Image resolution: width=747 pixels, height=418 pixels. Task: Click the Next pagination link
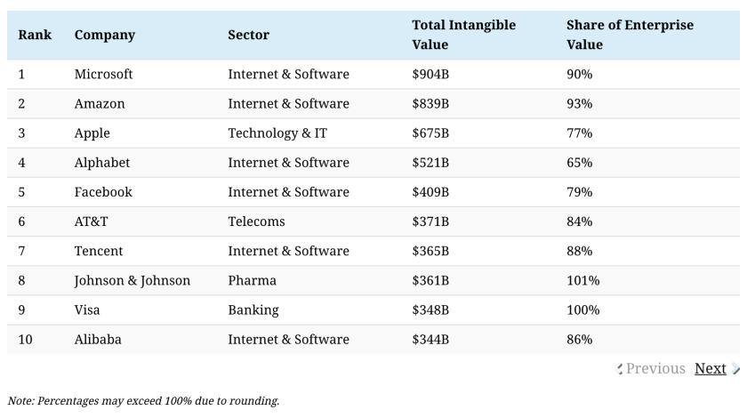(x=710, y=368)
